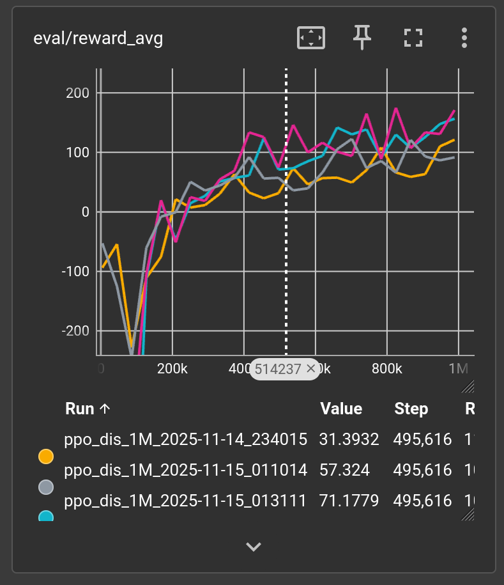Click the value 57.324 table cell
The width and height of the screenshot is (504, 585).
(345, 471)
